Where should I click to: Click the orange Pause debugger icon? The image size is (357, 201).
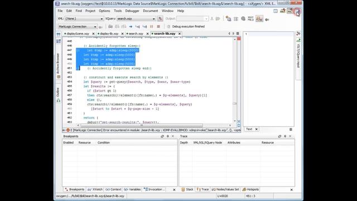coord(151,26)
